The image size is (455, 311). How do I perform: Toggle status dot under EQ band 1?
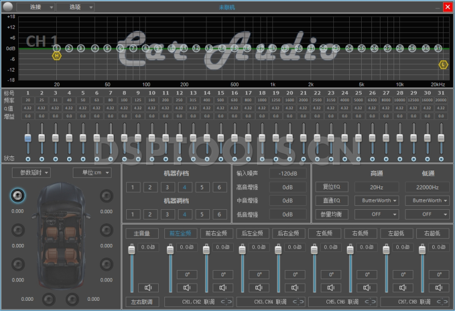pos(27,159)
